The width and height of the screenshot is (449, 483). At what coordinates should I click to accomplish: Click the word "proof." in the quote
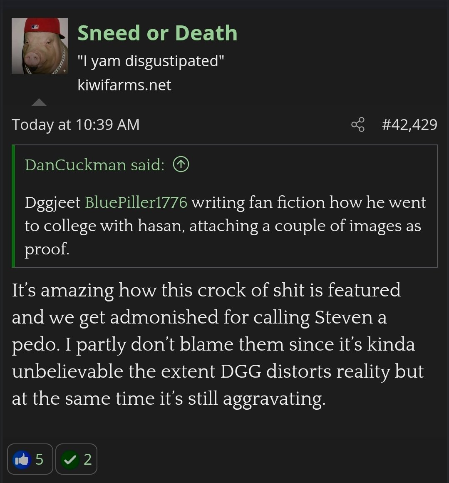pyautogui.click(x=47, y=249)
